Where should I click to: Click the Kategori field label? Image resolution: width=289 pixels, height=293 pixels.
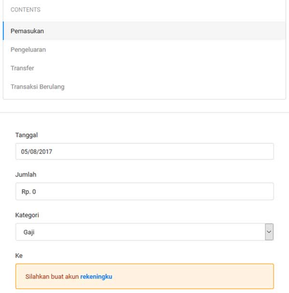pos(27,215)
